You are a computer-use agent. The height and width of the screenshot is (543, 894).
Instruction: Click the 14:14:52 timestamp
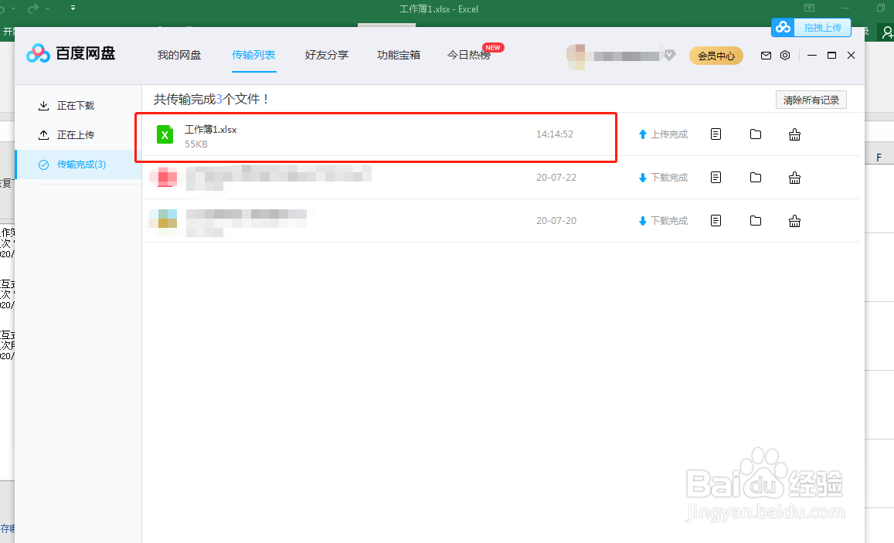pyautogui.click(x=554, y=134)
